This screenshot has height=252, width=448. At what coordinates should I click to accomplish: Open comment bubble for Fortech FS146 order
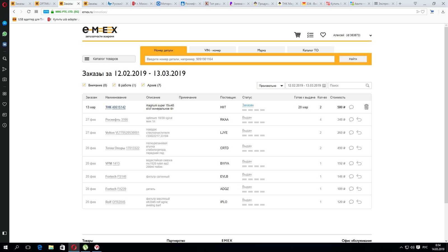(x=351, y=176)
